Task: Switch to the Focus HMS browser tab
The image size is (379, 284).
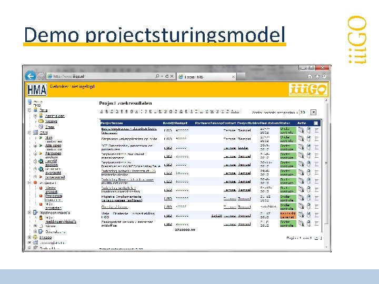Action: (207, 77)
